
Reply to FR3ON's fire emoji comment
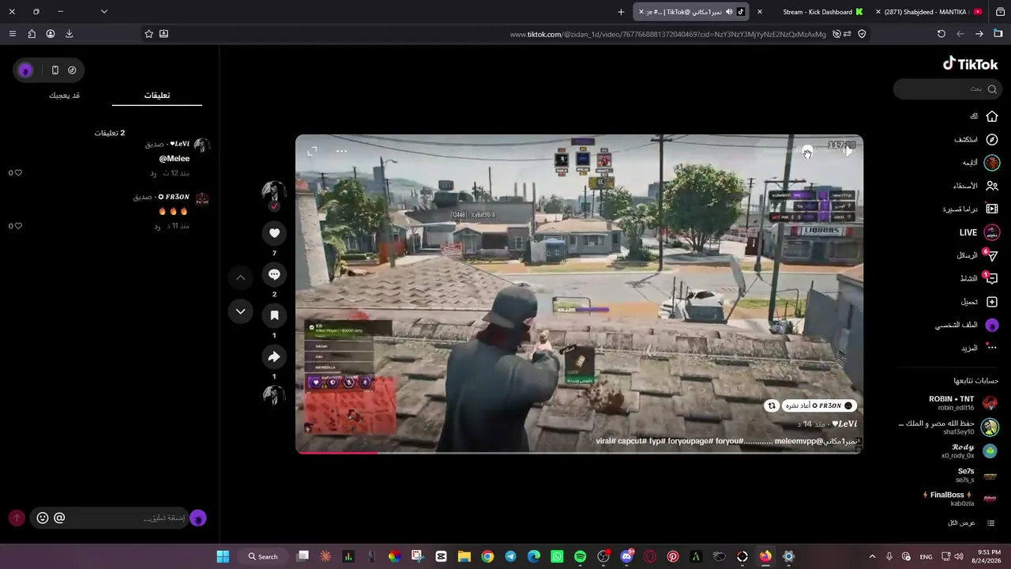[157, 226]
